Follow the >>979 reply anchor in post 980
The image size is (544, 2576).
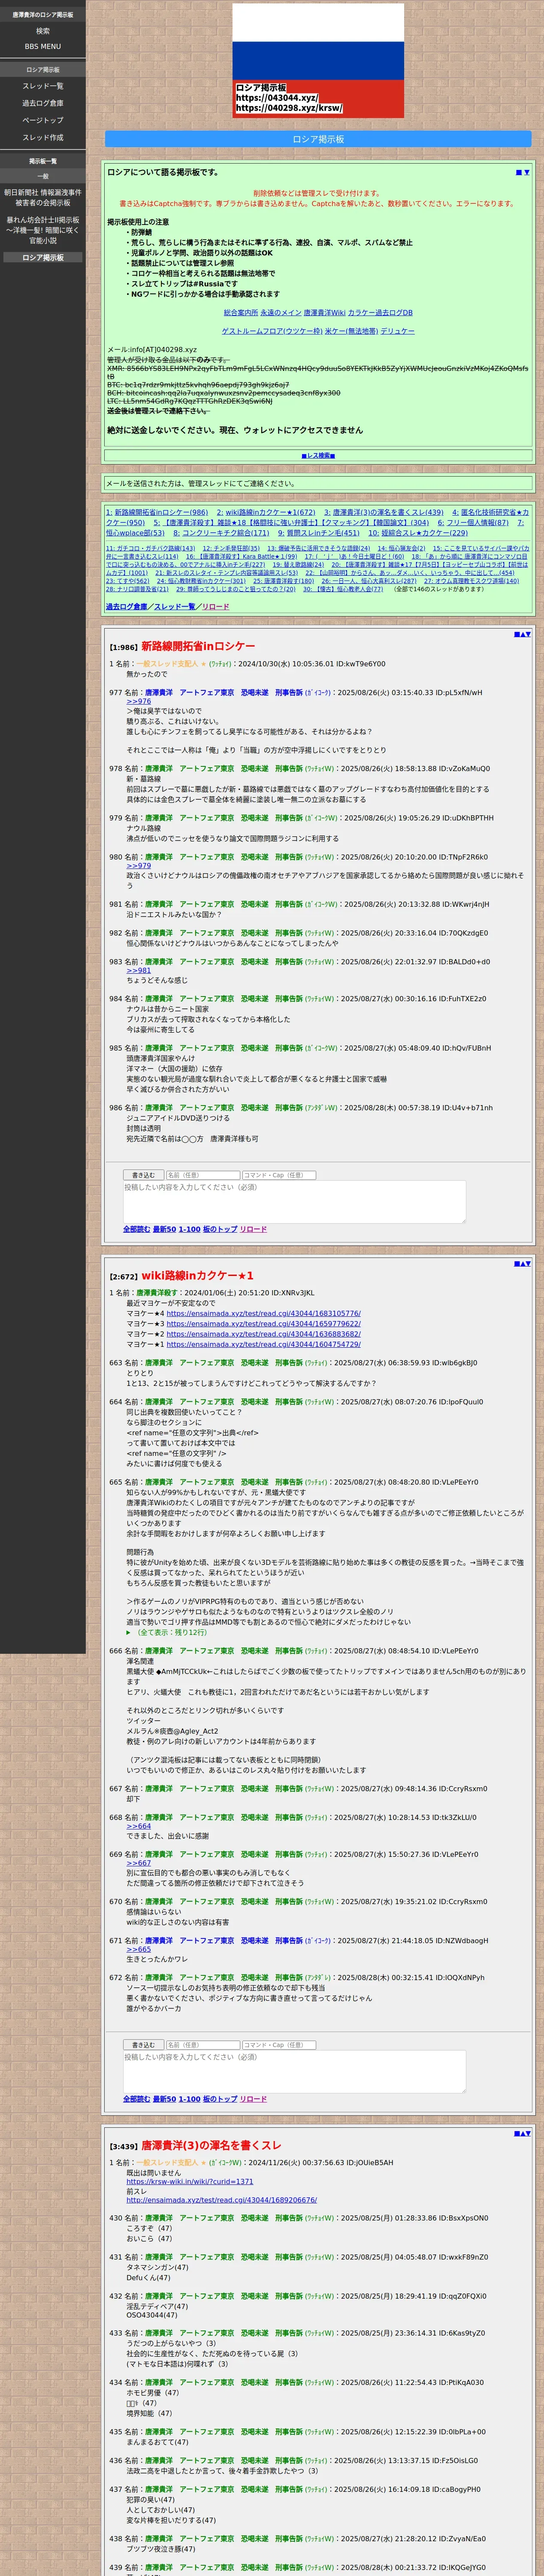[x=138, y=866]
